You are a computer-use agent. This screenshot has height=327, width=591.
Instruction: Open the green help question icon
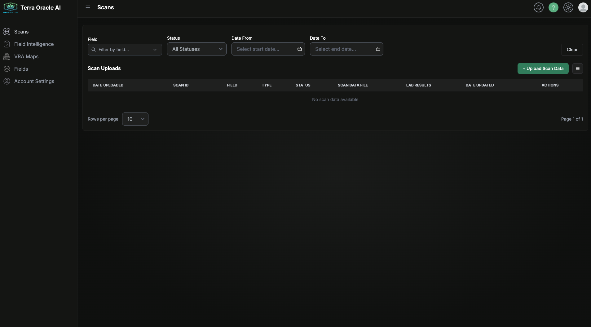pos(553,7)
